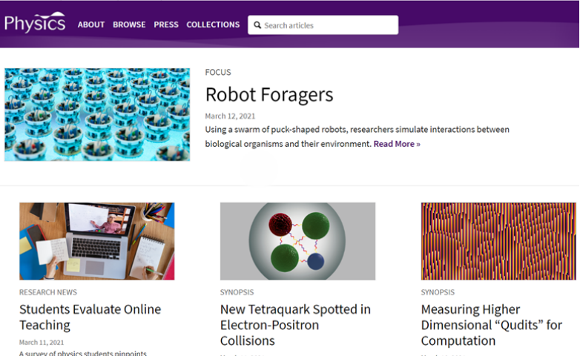
Task: Go to the Press page
Action: pos(166,24)
